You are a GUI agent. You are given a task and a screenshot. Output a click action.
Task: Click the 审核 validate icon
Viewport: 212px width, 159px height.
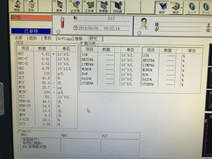(162, 8)
